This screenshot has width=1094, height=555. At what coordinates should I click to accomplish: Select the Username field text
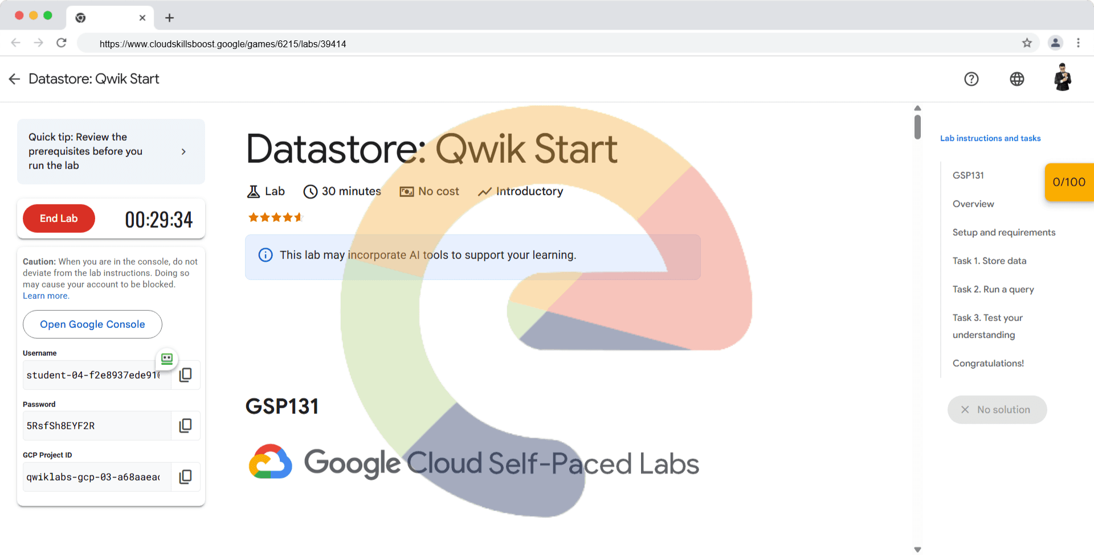(x=97, y=375)
